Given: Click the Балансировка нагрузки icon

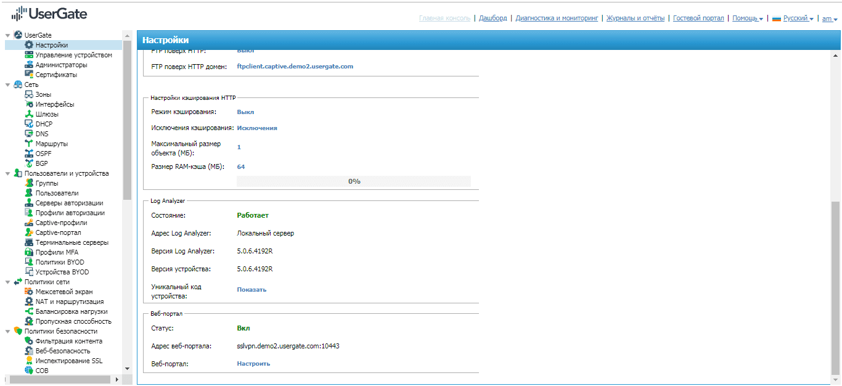Looking at the screenshot, I should pyautogui.click(x=29, y=311).
